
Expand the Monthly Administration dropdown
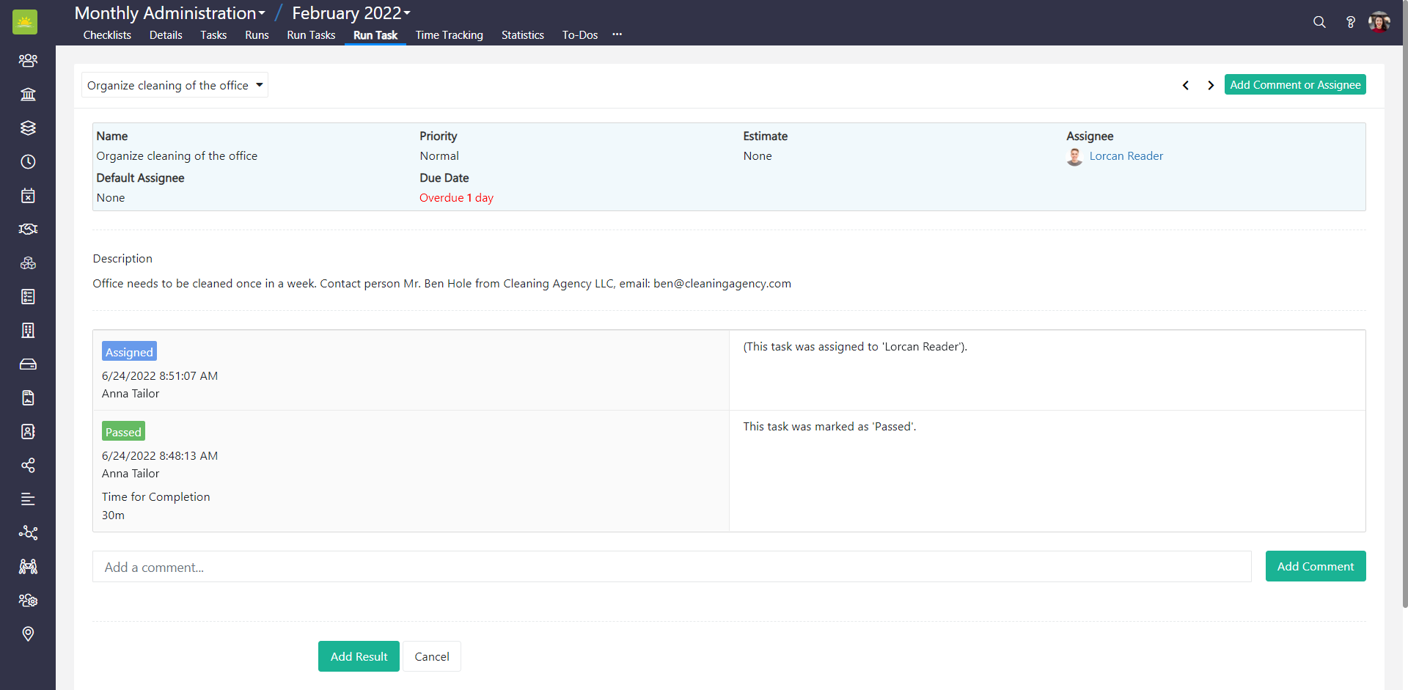coord(170,13)
